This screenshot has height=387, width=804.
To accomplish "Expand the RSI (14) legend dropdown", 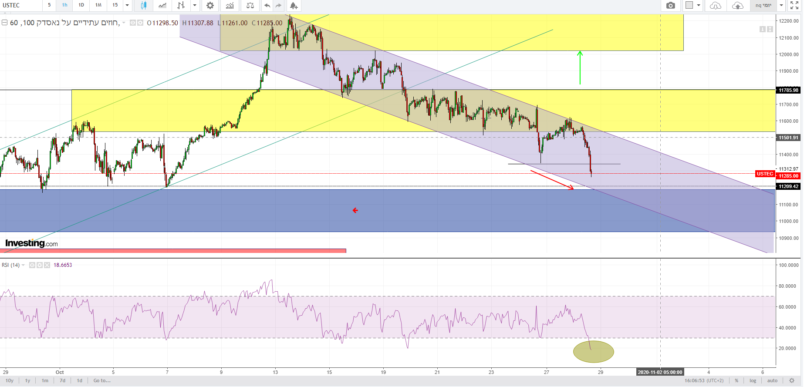I will (x=24, y=265).
